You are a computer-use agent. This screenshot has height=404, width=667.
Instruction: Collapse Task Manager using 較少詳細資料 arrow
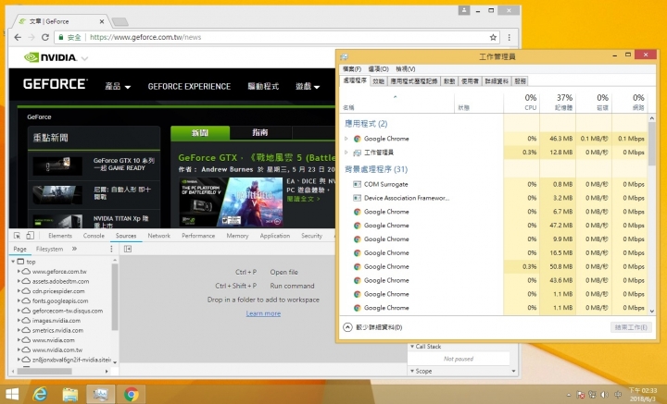coord(347,327)
